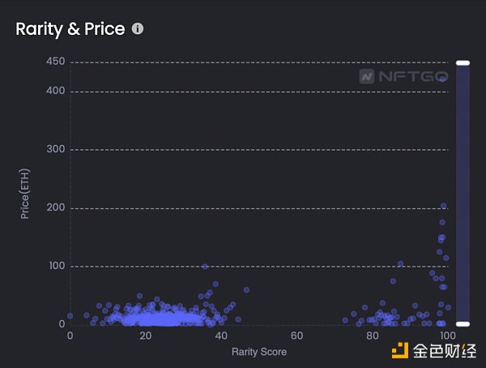Click the 金色财经 logo icon

(399, 351)
